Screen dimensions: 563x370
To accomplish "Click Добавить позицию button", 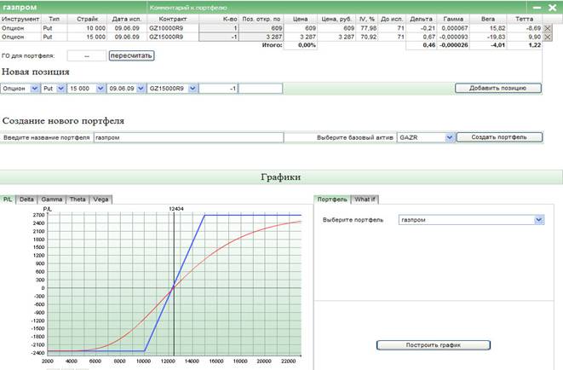I will click(498, 88).
